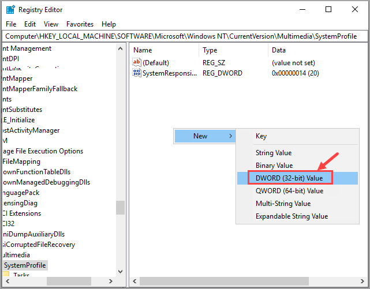Choose Multi-String Value in the submenu
Viewport: 370px width, 289px height.
point(297,204)
